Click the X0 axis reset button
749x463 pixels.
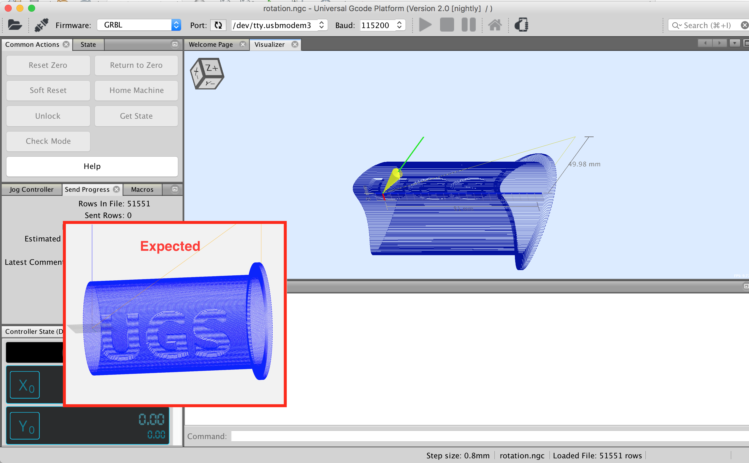coord(25,385)
